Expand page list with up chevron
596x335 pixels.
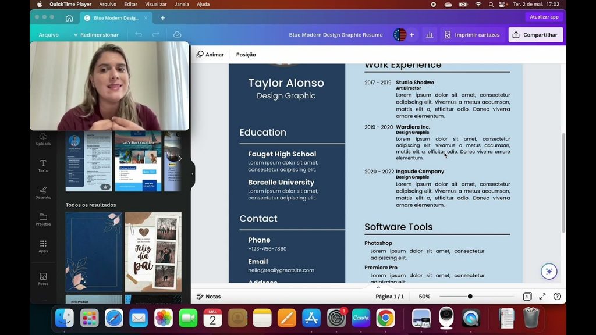(x=378, y=287)
